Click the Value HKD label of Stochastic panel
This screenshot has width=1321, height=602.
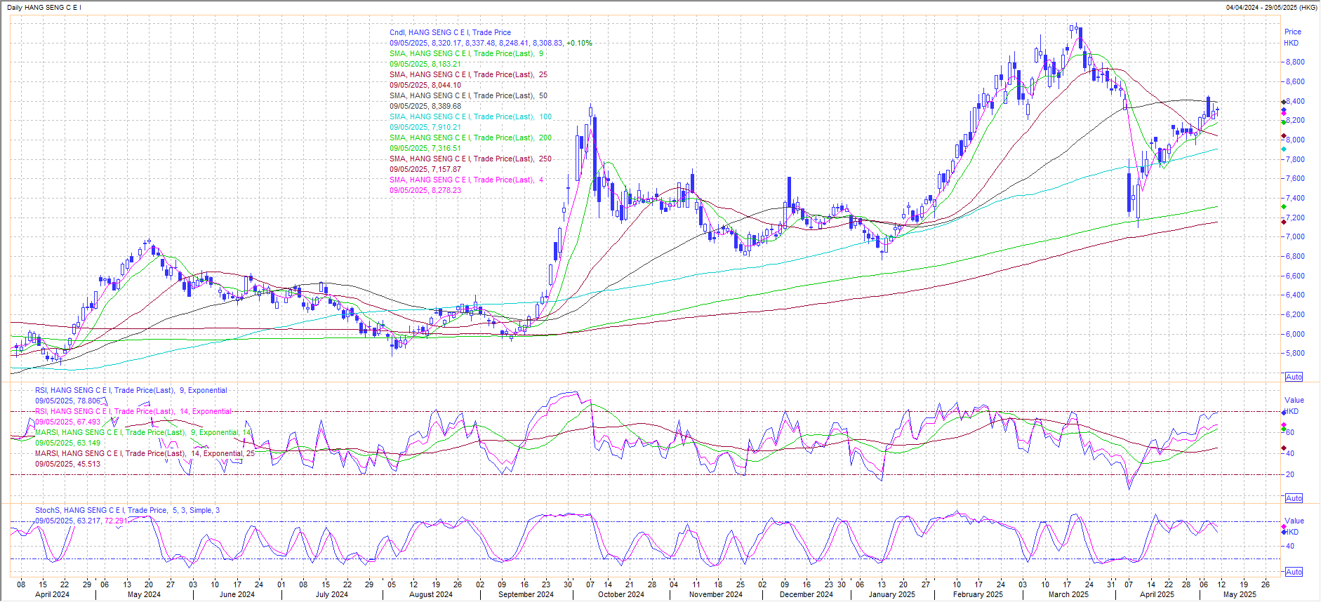click(x=1294, y=526)
